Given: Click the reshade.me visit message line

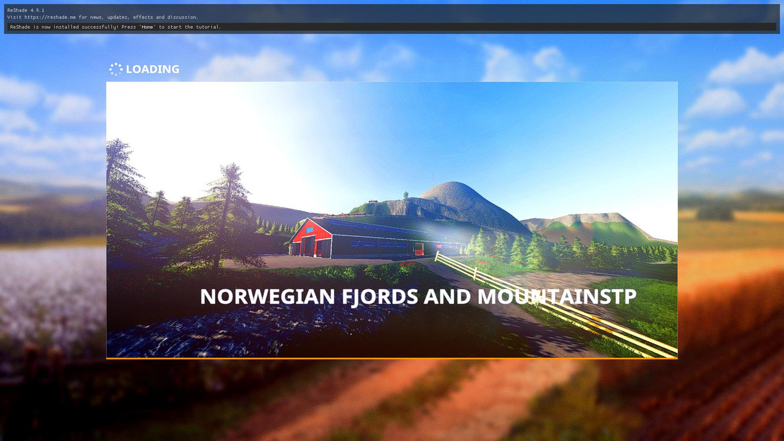Looking at the screenshot, I should tap(103, 17).
